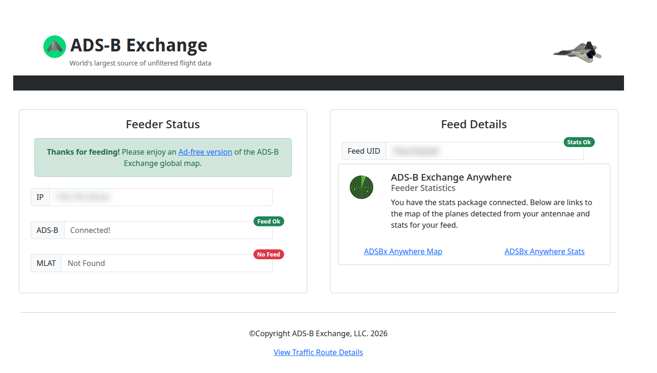The width and height of the screenshot is (657, 373).
Task: Click the No Feed status badge
Action: (x=269, y=254)
